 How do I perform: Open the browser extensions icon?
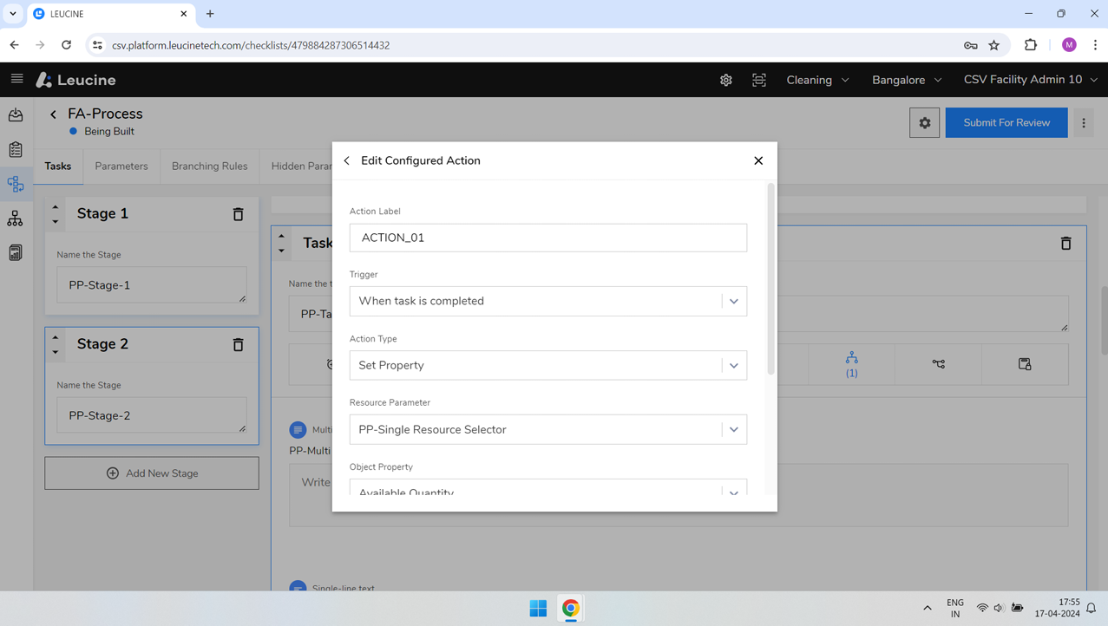(x=1031, y=45)
